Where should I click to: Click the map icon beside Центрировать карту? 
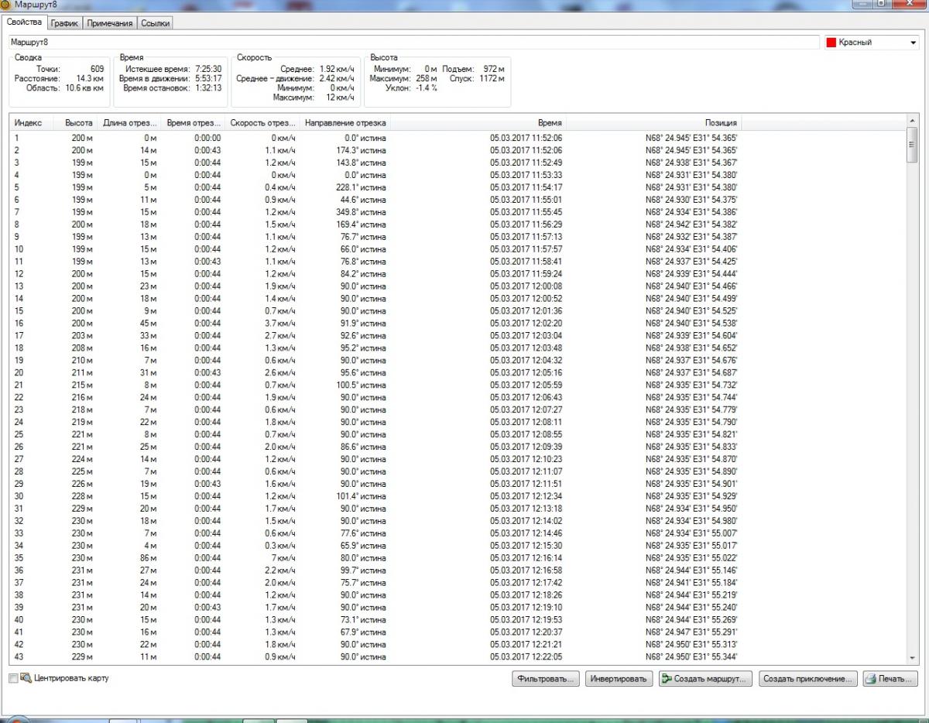[26, 678]
